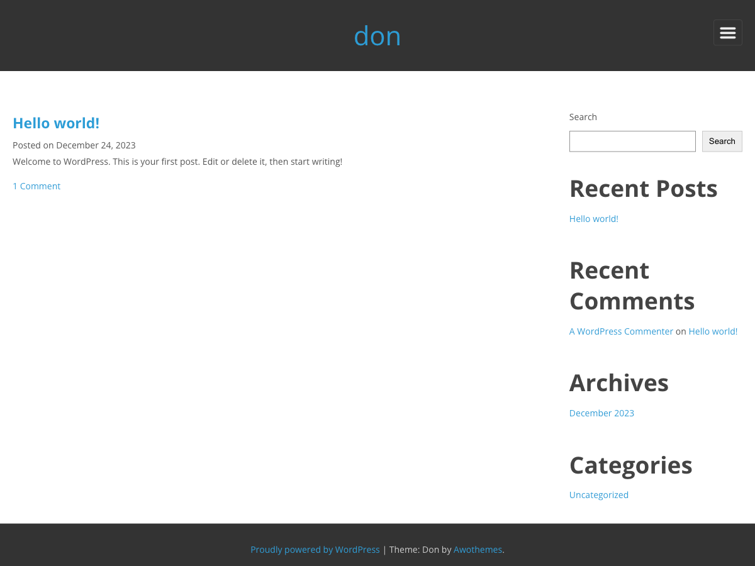Click the welcome paragraph text

click(x=177, y=161)
